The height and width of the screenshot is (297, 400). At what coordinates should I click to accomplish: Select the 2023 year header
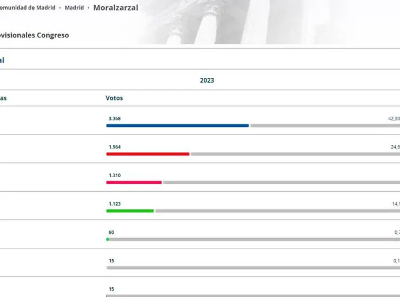[x=207, y=80]
